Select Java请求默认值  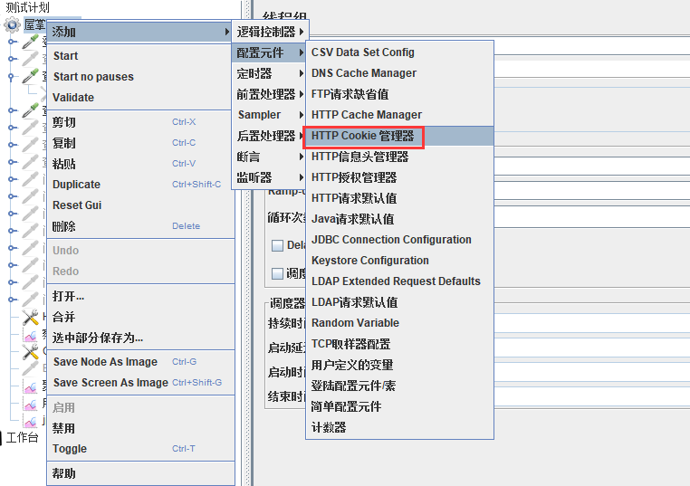coord(399,219)
